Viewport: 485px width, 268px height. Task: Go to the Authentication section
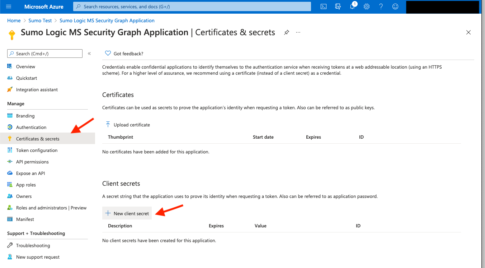click(x=31, y=127)
